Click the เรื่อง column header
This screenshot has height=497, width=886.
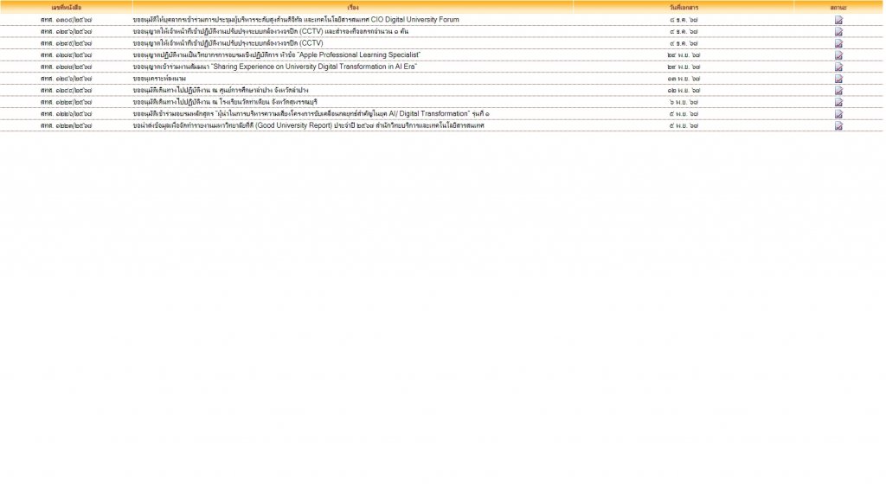coord(352,7)
